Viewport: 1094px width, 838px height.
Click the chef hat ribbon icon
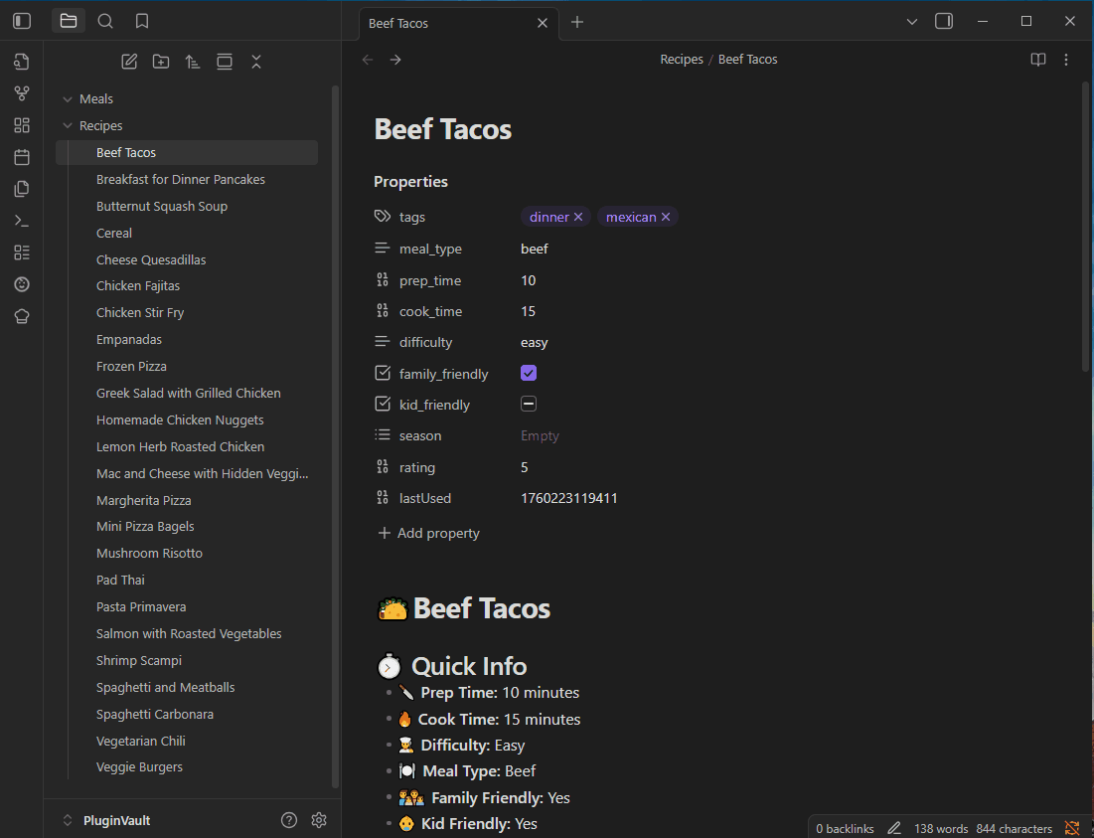22,316
